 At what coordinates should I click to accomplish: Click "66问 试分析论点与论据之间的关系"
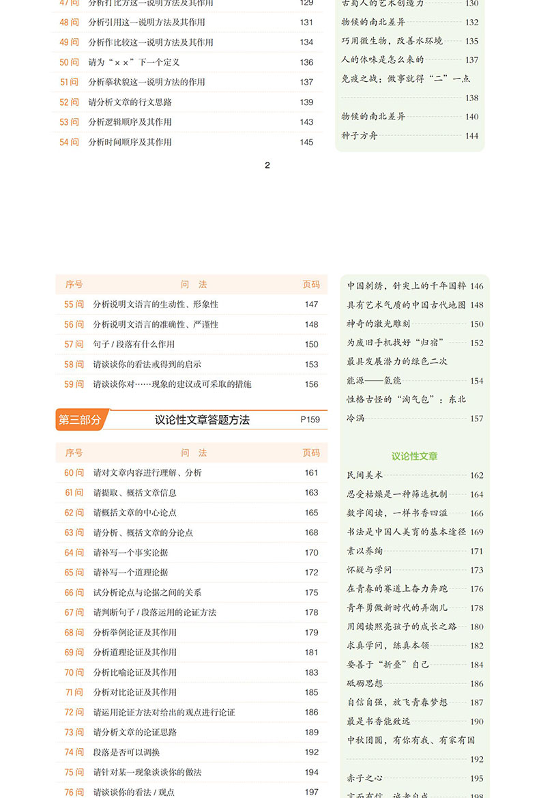coord(191,593)
